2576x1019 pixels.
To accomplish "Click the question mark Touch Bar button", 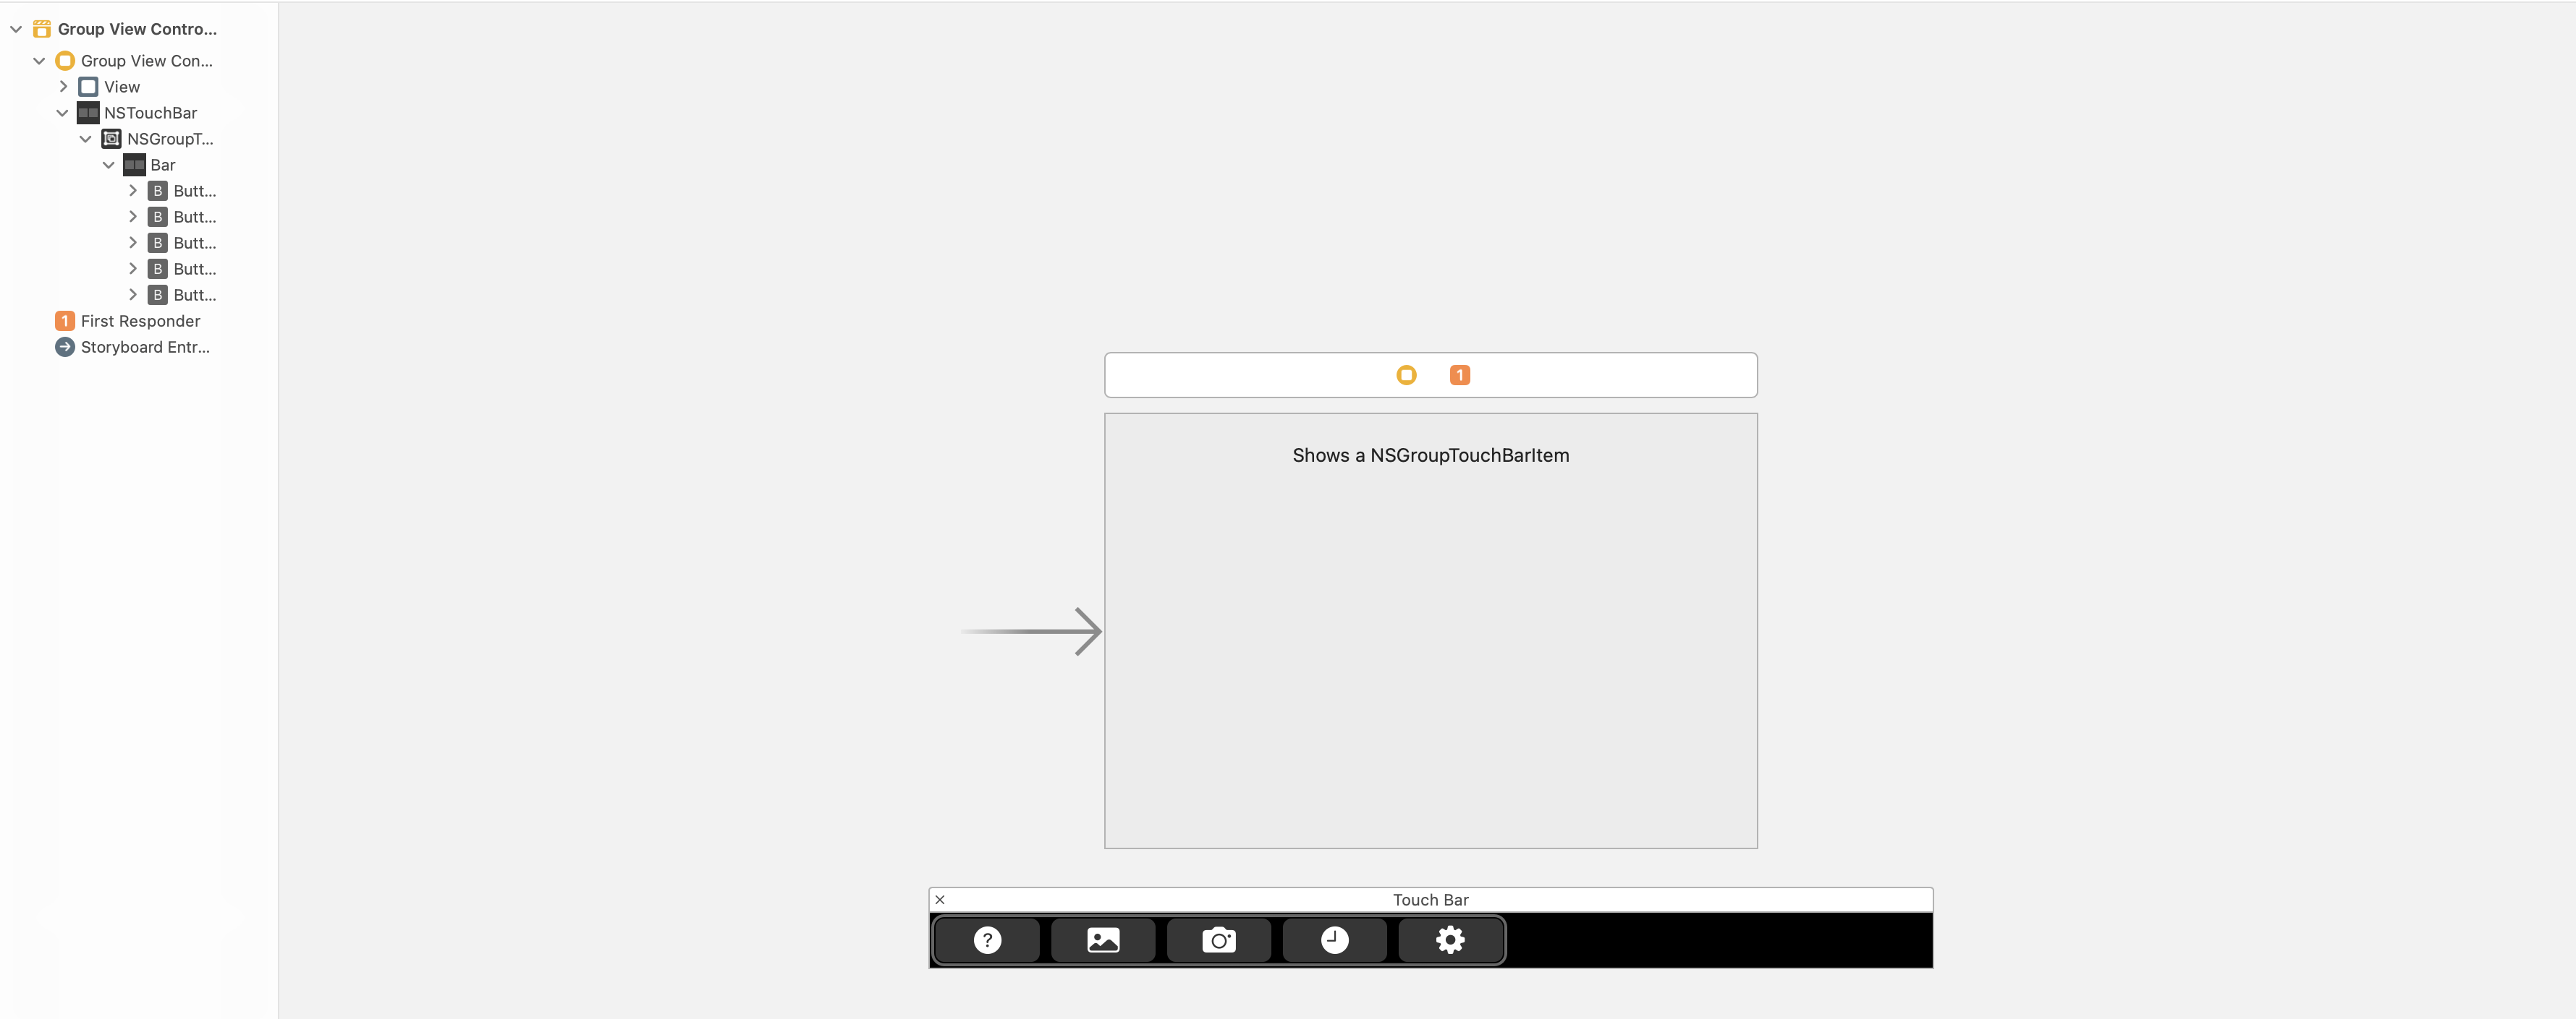I will tap(987, 940).
